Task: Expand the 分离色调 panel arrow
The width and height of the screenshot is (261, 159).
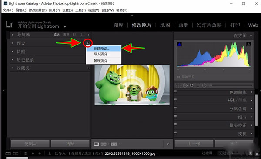Action: (x=251, y=109)
